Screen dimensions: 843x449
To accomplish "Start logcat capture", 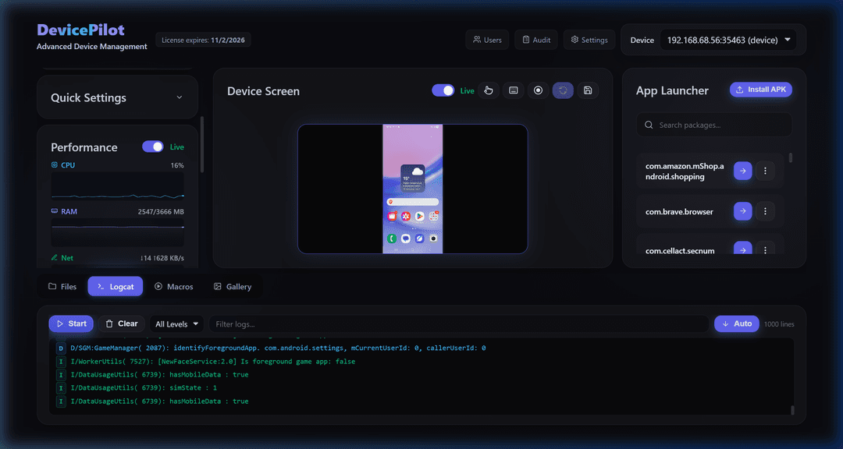I will (71, 323).
